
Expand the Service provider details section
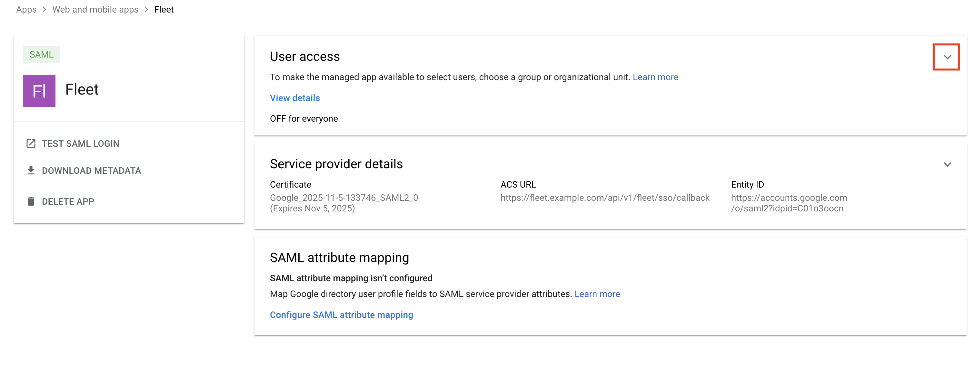[x=947, y=164]
